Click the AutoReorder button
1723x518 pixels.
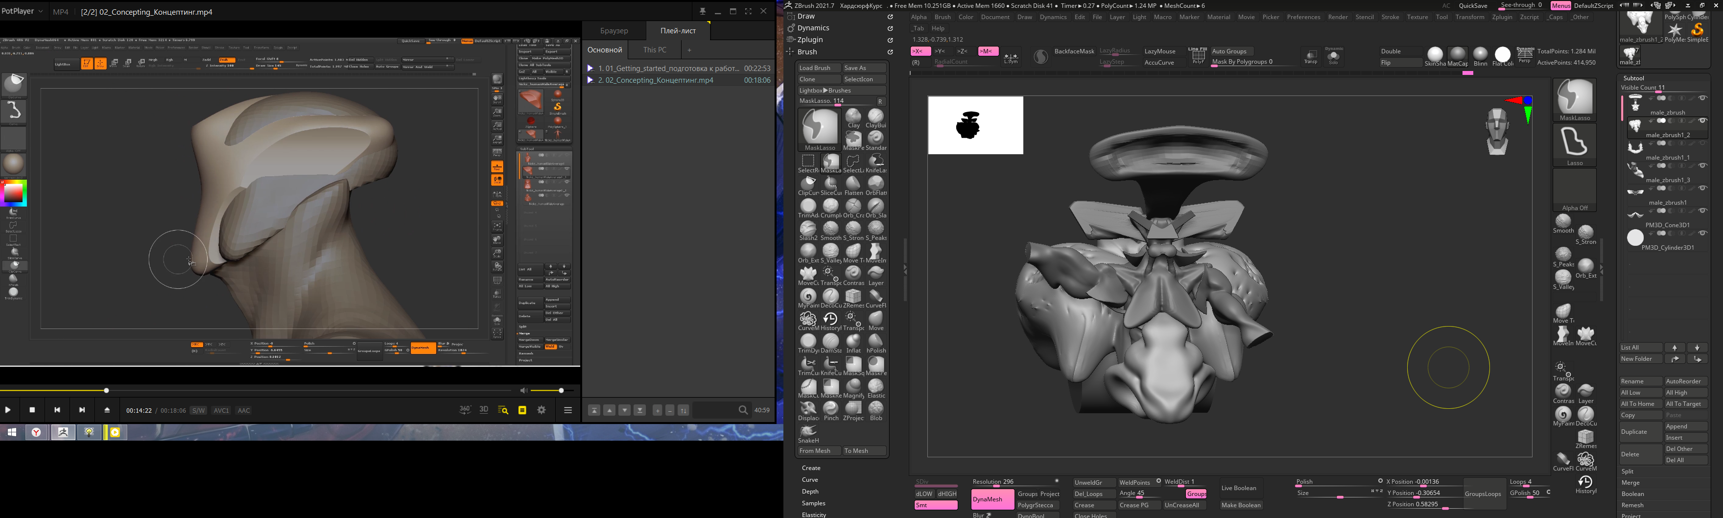point(1685,381)
